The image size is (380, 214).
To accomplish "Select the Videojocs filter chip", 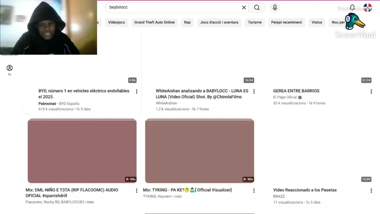I will click(116, 22).
